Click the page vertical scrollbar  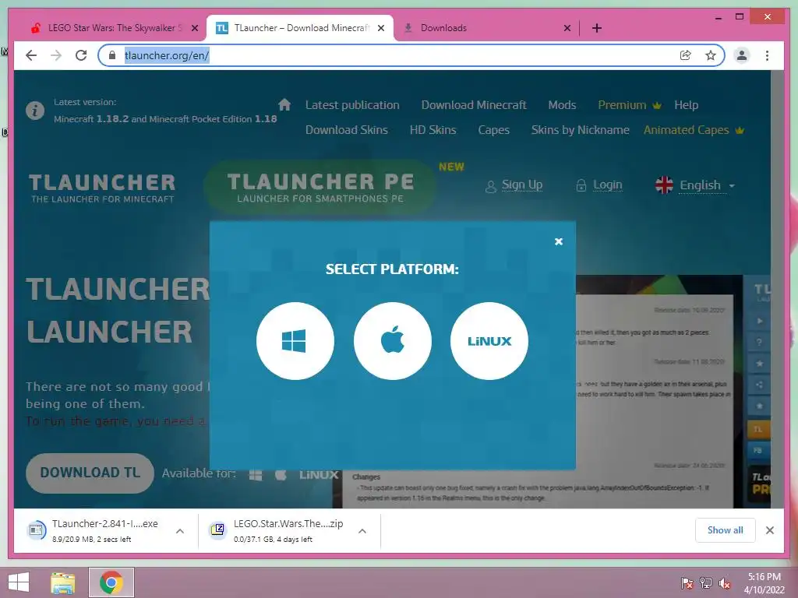tap(777, 289)
